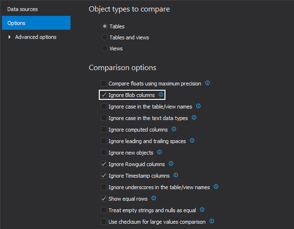Open the Data sources page
The width and height of the screenshot is (294, 229).
pyautogui.click(x=22, y=9)
